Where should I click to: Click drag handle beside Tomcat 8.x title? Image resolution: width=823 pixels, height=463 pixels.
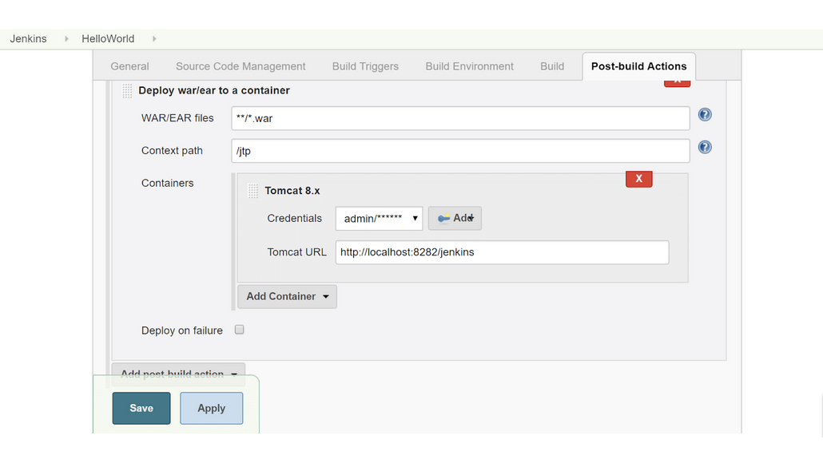[252, 191]
